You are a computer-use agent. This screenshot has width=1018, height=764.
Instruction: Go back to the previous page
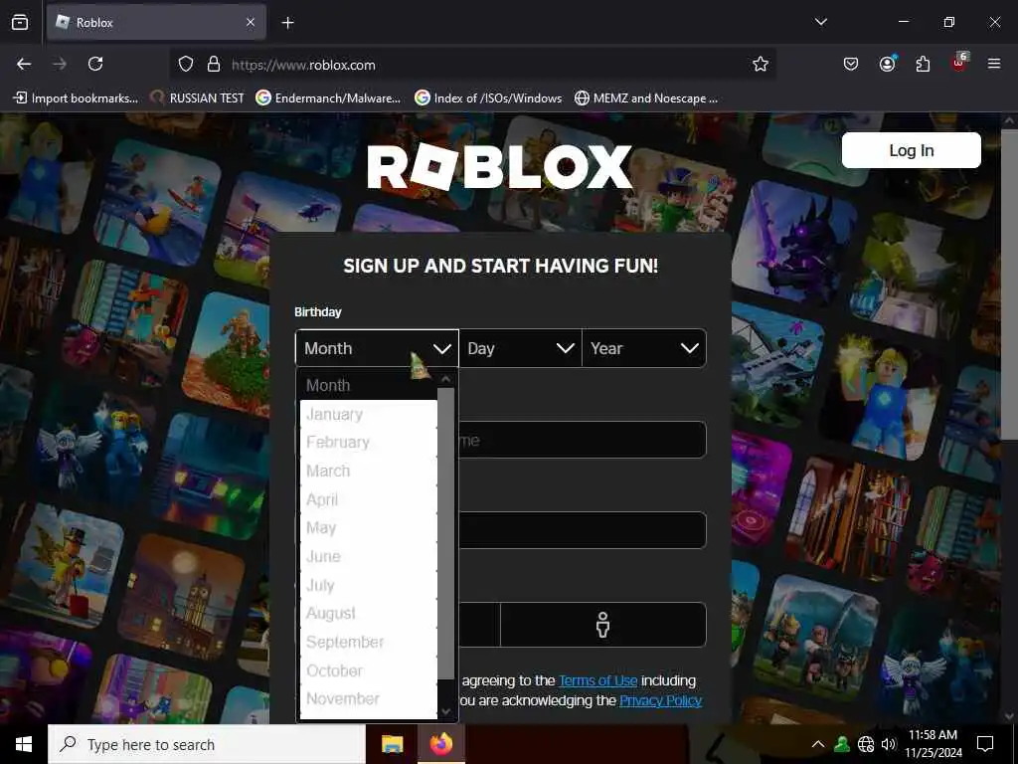[24, 64]
